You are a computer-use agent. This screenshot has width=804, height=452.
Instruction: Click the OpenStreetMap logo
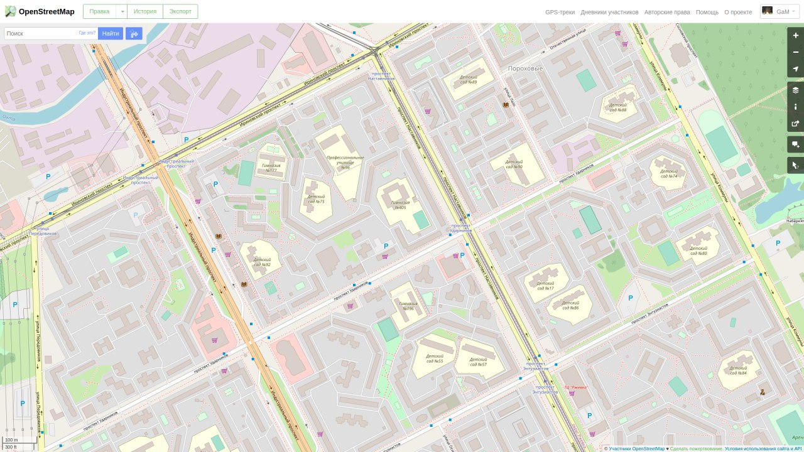(x=40, y=11)
